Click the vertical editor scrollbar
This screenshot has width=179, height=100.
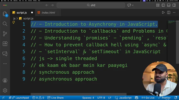coord(177,42)
